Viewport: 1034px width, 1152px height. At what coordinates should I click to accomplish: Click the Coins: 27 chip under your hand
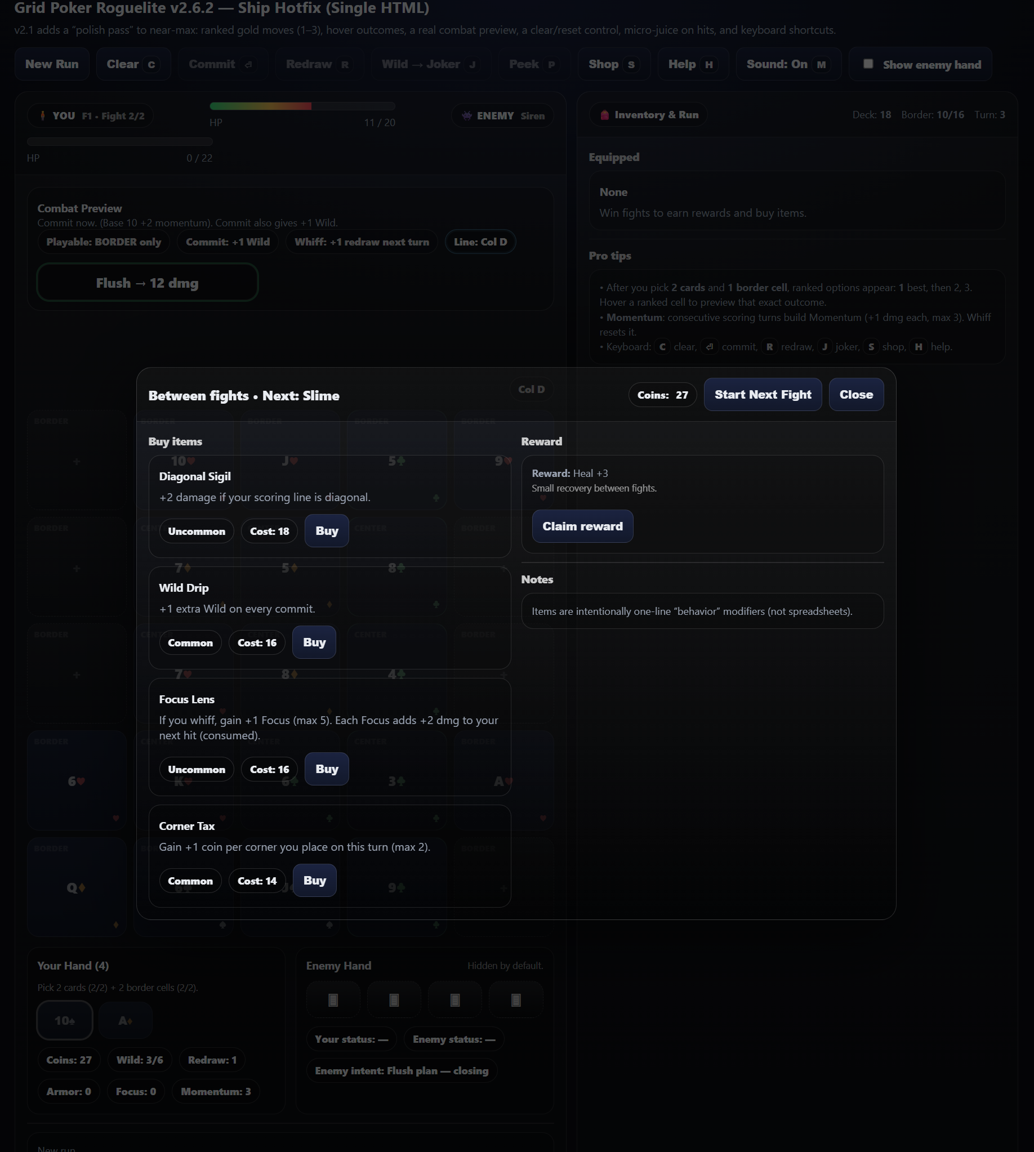point(69,1060)
